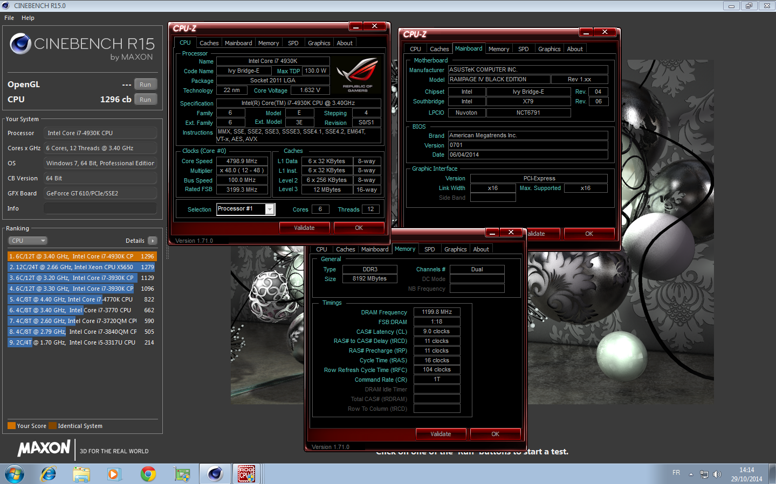Open Windows Media Player from taskbar
776x484 pixels.
pos(114,474)
